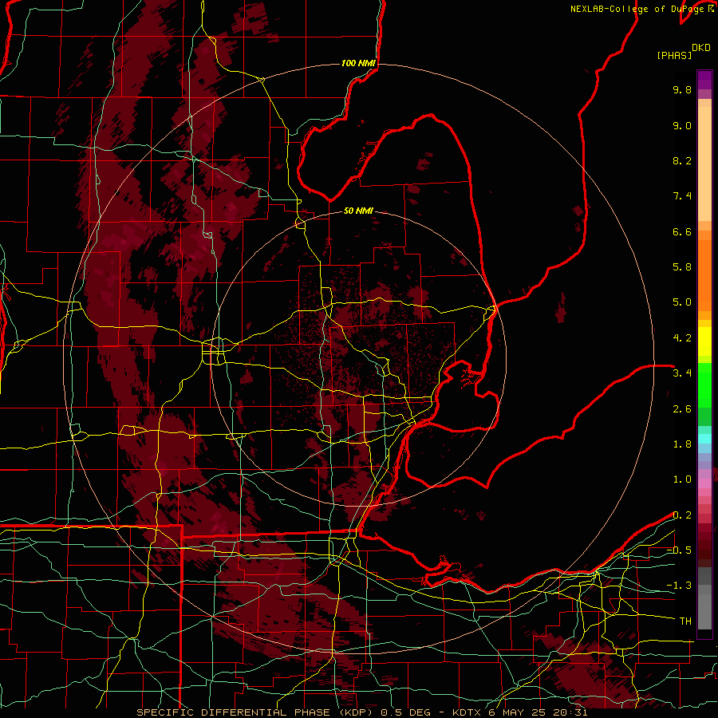The width and height of the screenshot is (718, 718).
Task: Pick the yellow band of the color bar
Action: point(704,341)
